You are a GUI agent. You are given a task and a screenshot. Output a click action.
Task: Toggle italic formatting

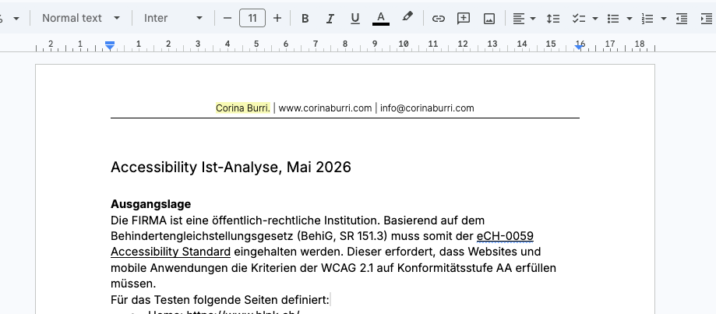click(x=330, y=18)
